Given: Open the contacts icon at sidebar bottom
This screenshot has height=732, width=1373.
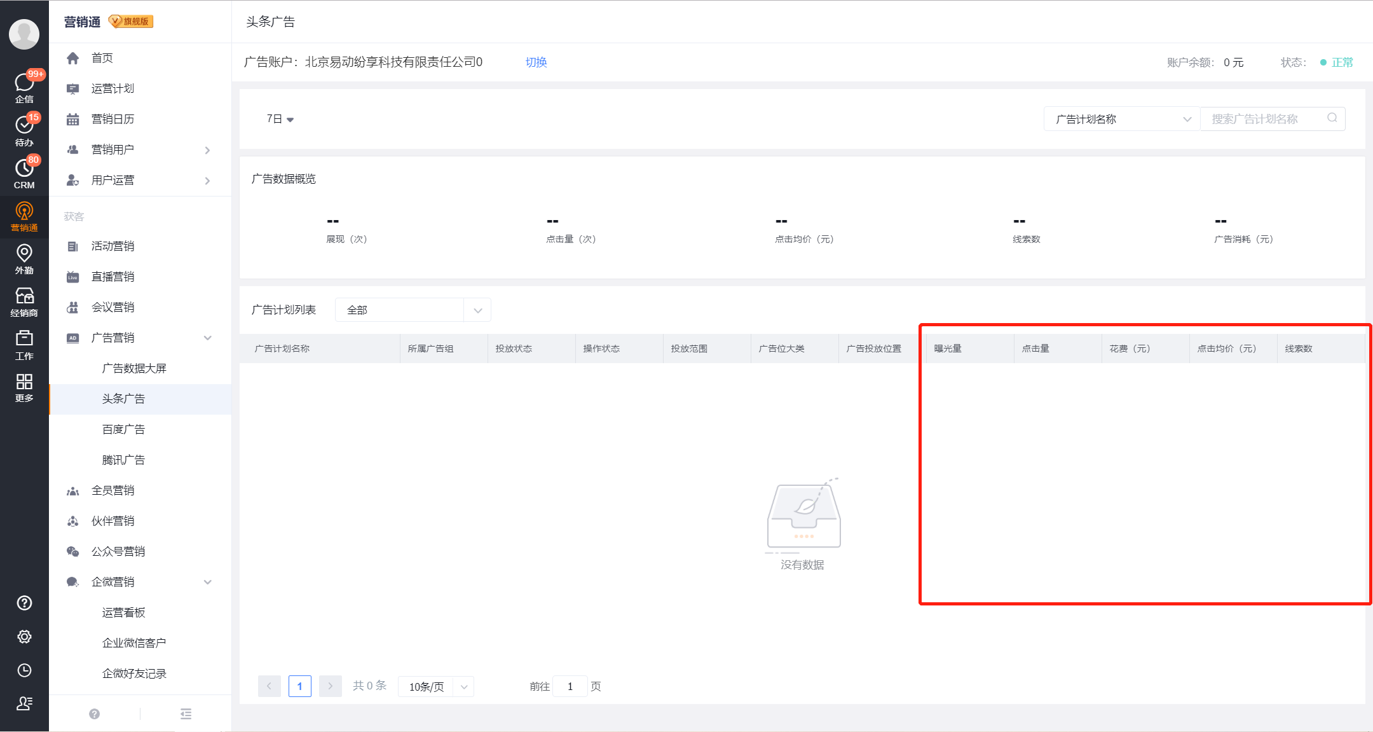Looking at the screenshot, I should point(24,703).
